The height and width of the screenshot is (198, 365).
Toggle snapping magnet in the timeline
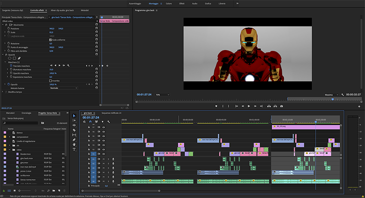pyautogui.click(x=90, y=122)
